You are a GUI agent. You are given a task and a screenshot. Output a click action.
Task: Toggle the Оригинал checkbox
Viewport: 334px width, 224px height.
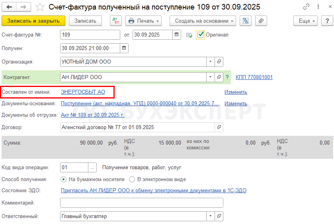201,35
